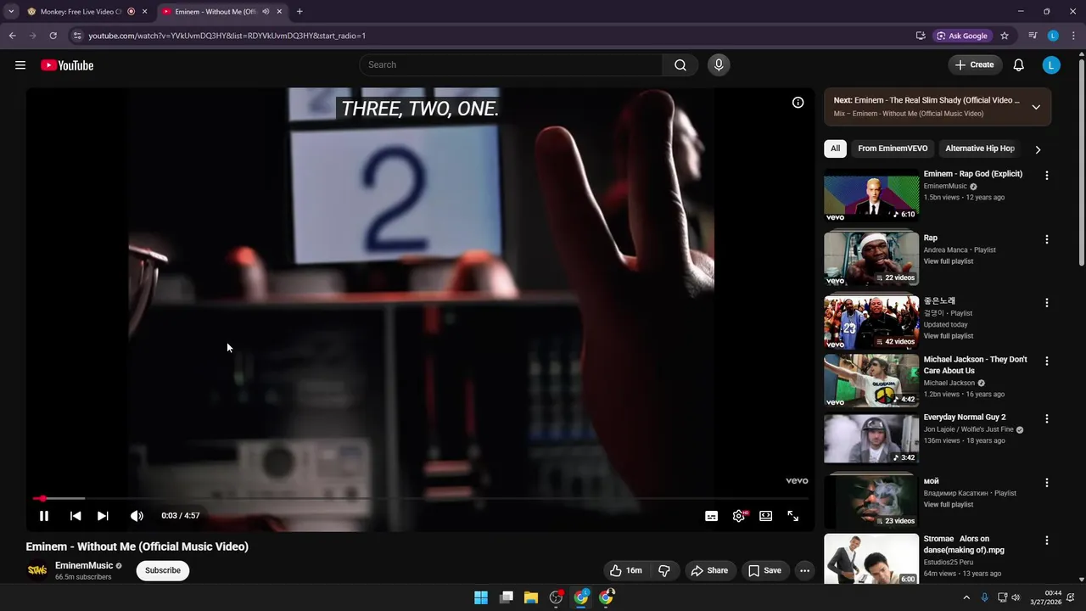
Task: Open options for the Rap playlist
Action: click(1046, 239)
